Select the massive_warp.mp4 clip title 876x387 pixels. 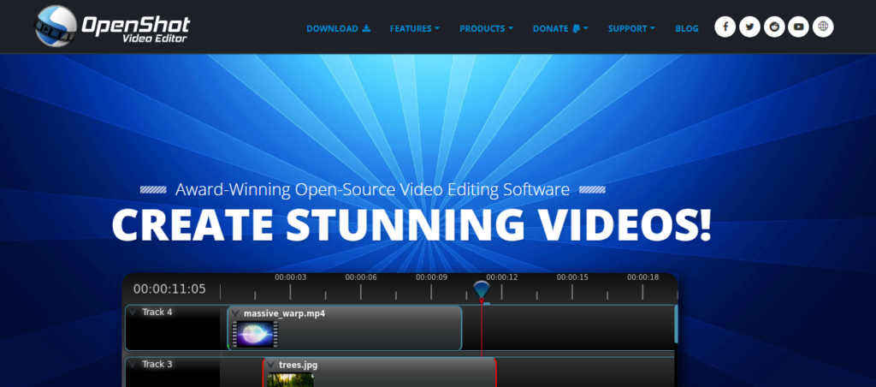(284, 313)
